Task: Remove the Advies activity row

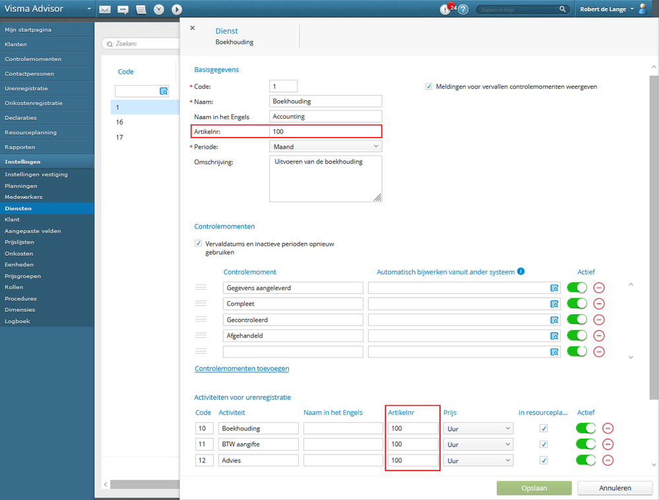Action: 608,460
